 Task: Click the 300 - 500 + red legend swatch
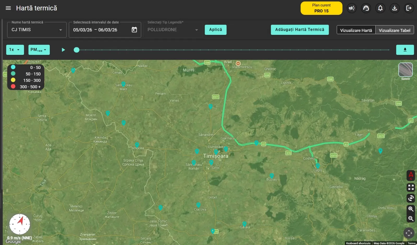pos(13,86)
